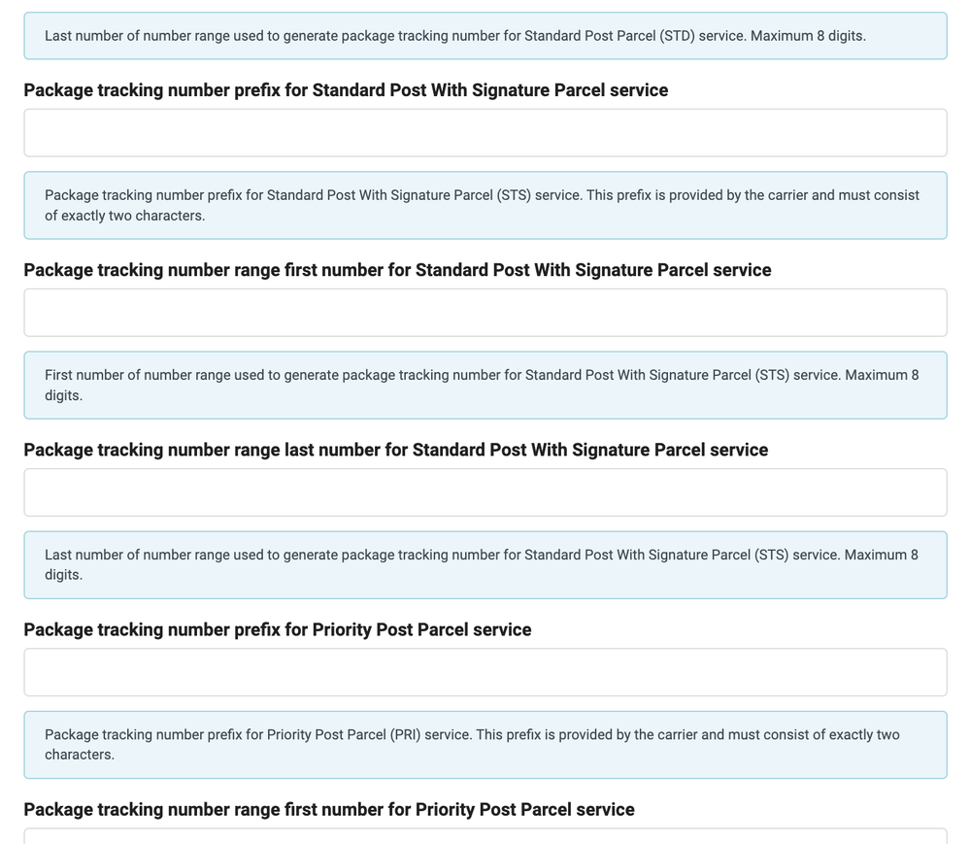Click the STS last number help box

coord(485,564)
